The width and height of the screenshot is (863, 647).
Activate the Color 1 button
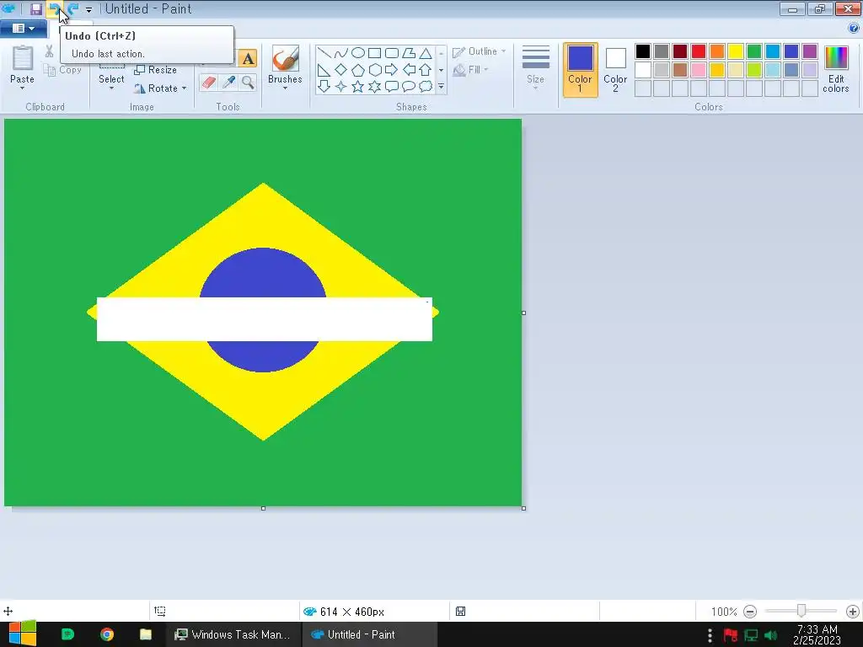(x=580, y=69)
